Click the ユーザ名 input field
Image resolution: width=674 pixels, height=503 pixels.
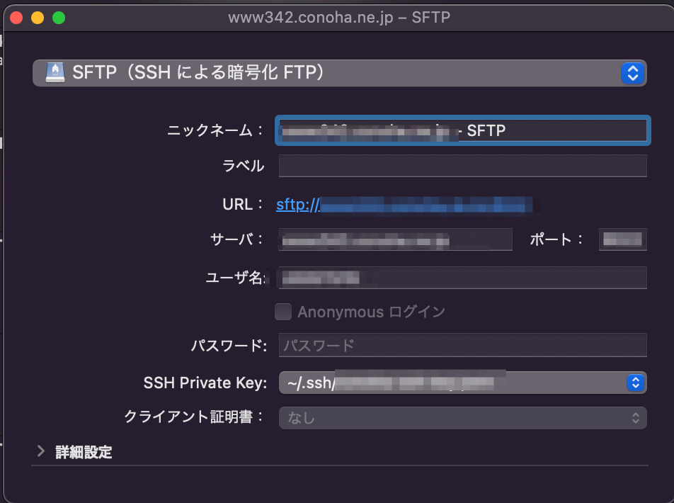462,278
